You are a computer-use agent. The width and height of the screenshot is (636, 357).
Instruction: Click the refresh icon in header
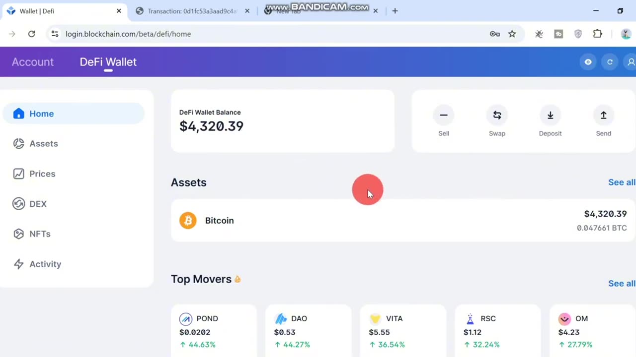(610, 62)
